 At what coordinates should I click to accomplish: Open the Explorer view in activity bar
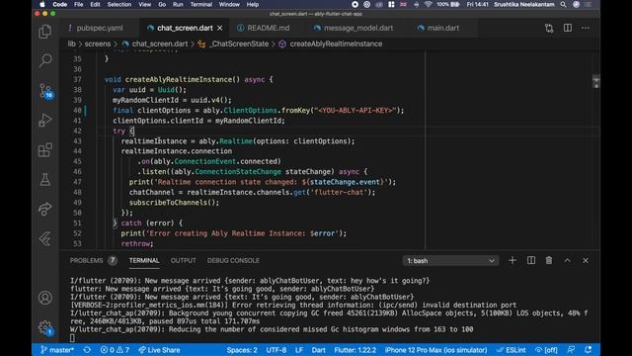[x=44, y=32]
